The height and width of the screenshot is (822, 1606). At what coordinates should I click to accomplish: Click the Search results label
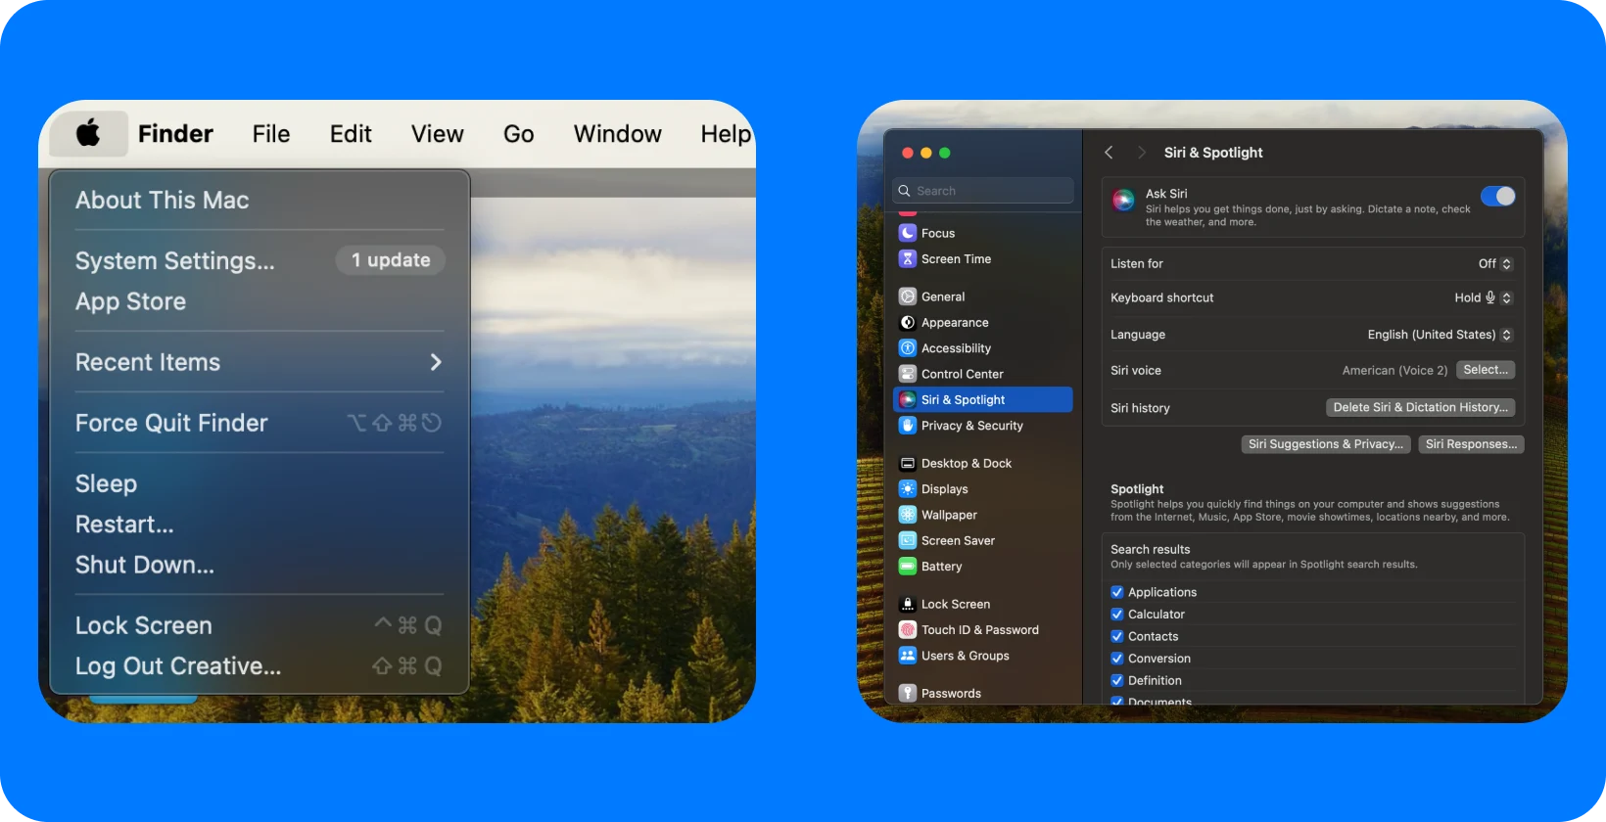click(1151, 550)
